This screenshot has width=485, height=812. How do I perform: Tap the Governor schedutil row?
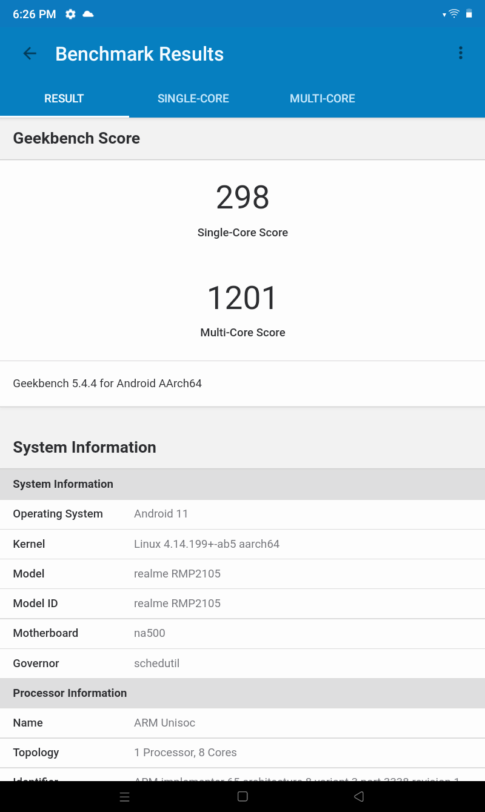242,664
